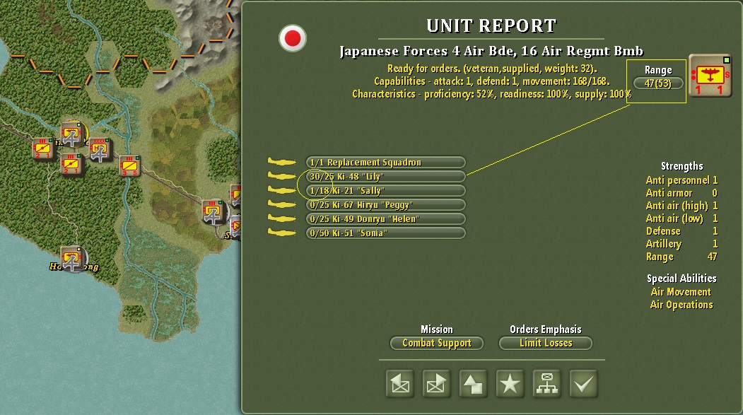Click the 'Ready for orders' status line
This screenshot has height=415, width=743.
tap(492, 69)
